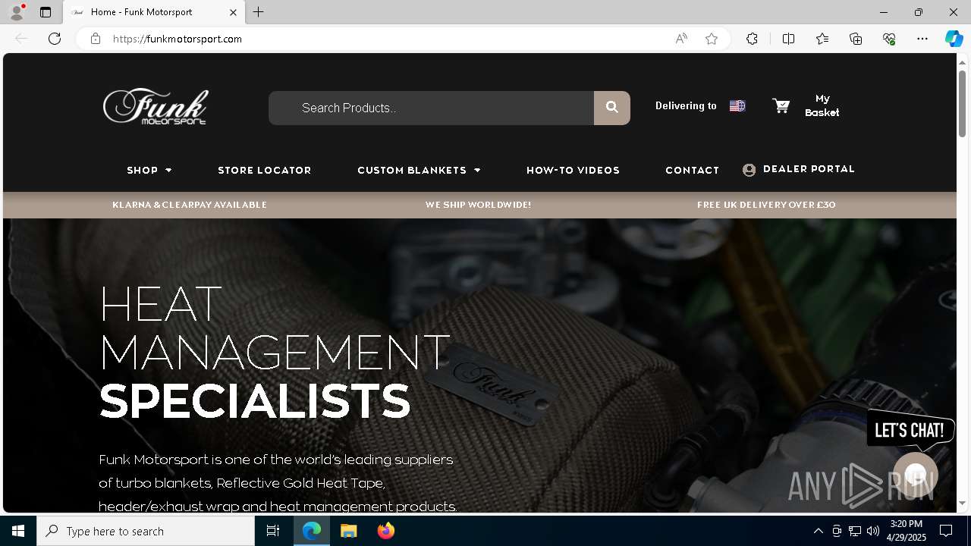Open the Copilot sidebar
The height and width of the screenshot is (546, 971).
[x=954, y=39]
